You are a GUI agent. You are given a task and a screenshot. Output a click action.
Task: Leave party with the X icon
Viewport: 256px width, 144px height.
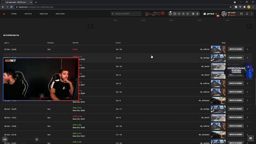point(197,14)
